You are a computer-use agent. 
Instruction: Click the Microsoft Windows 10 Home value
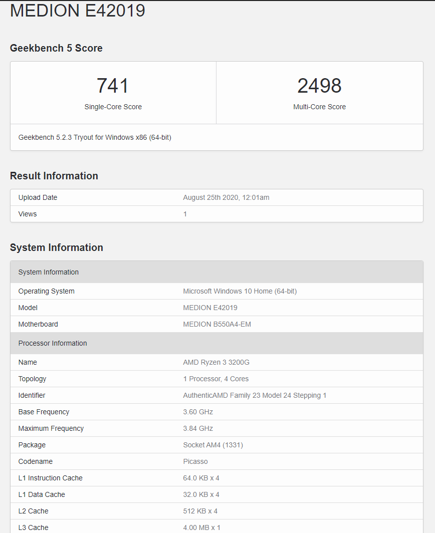[240, 291]
